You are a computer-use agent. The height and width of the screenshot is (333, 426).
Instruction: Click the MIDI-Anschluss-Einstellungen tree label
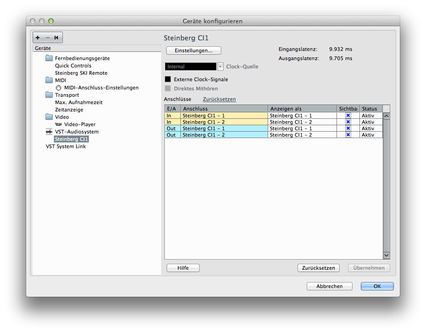point(101,88)
